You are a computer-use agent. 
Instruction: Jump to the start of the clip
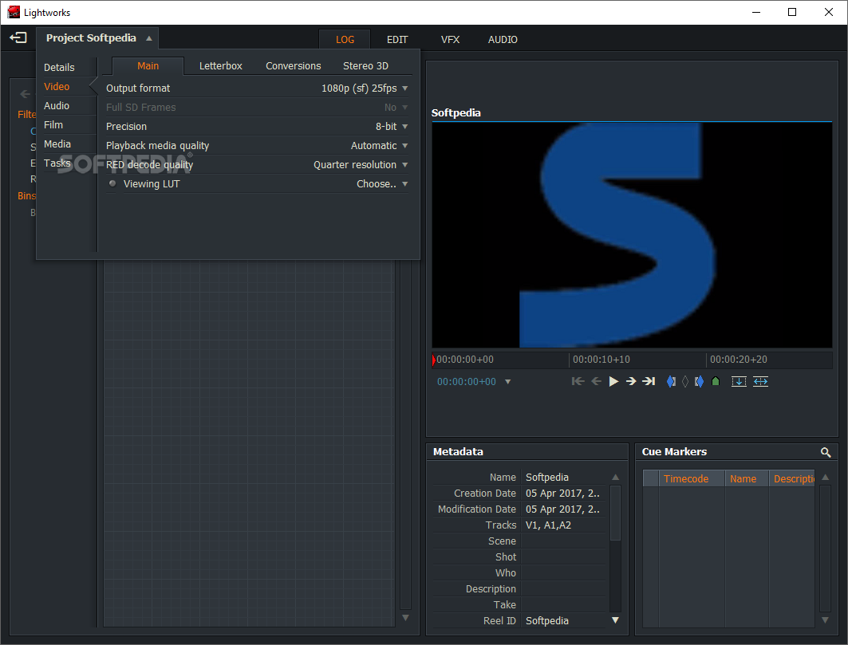(x=578, y=381)
